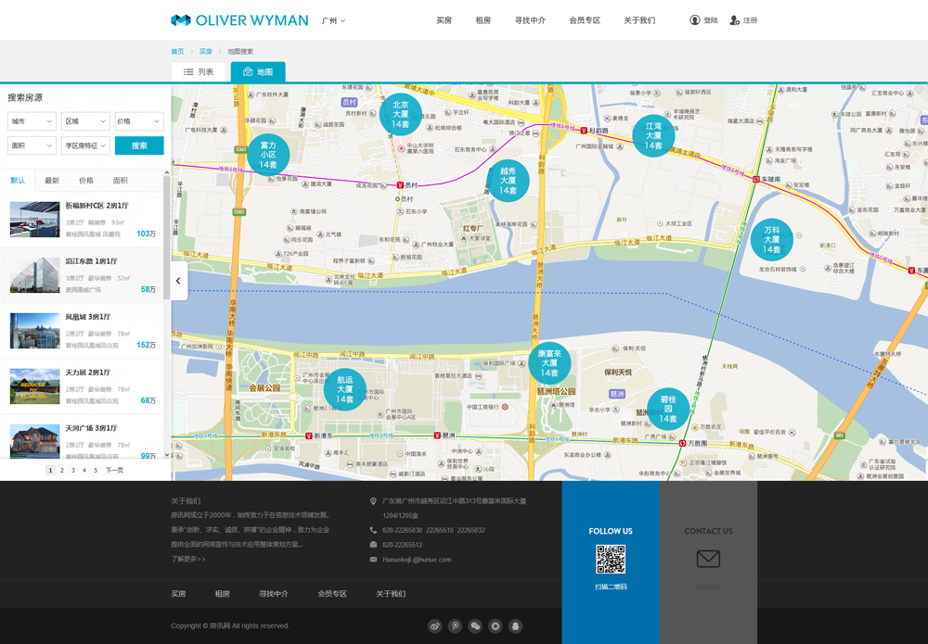Switch to the 列表 tab
Viewport: 928px width, 644px height.
pos(199,72)
